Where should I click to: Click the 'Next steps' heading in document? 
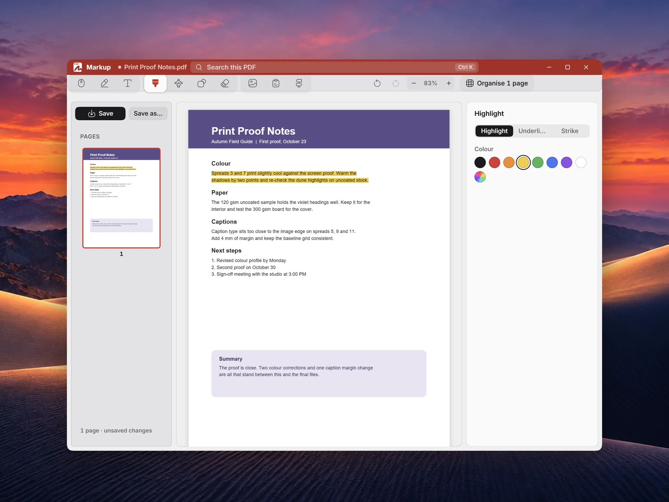[x=226, y=251]
